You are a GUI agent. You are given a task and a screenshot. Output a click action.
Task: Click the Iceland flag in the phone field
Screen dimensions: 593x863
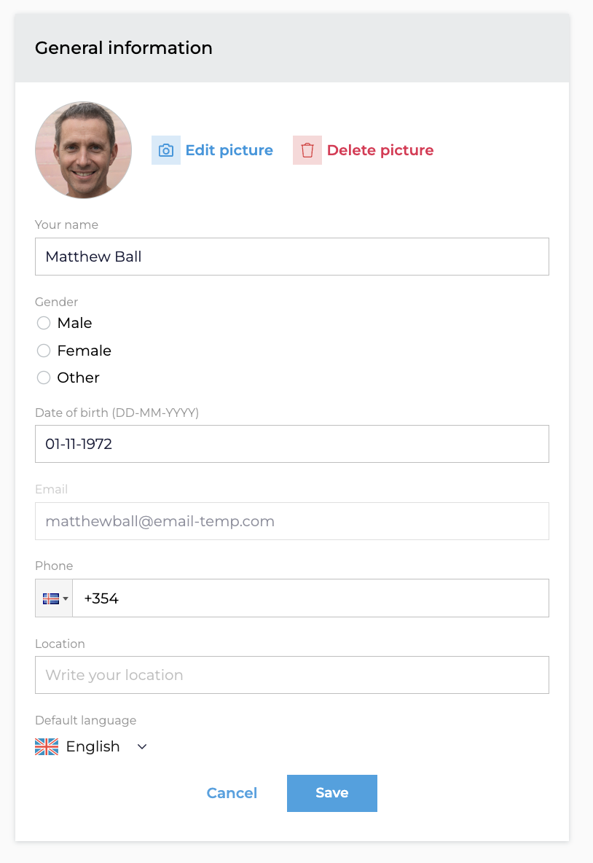(x=51, y=598)
